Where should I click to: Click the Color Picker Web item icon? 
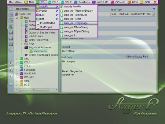[x=26, y=40]
